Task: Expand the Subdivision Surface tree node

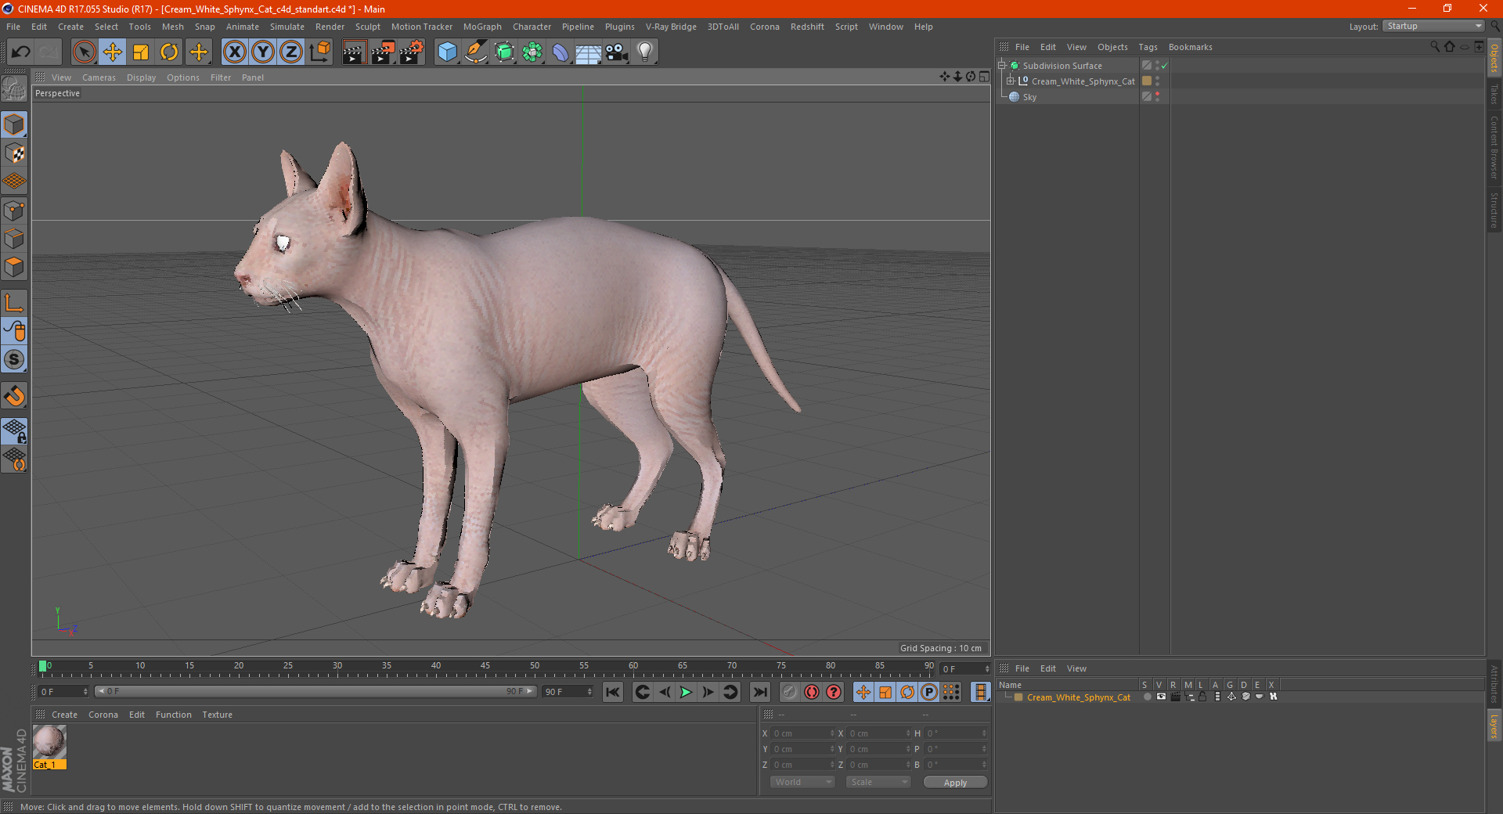Action: point(1001,66)
